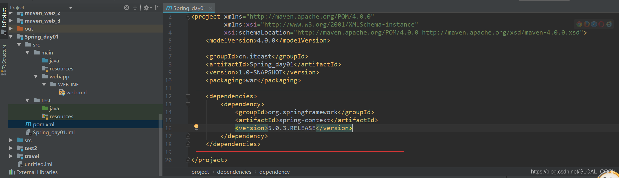The height and width of the screenshot is (178, 619).
Task: Click the org.springframework groupId text
Action: (303, 112)
